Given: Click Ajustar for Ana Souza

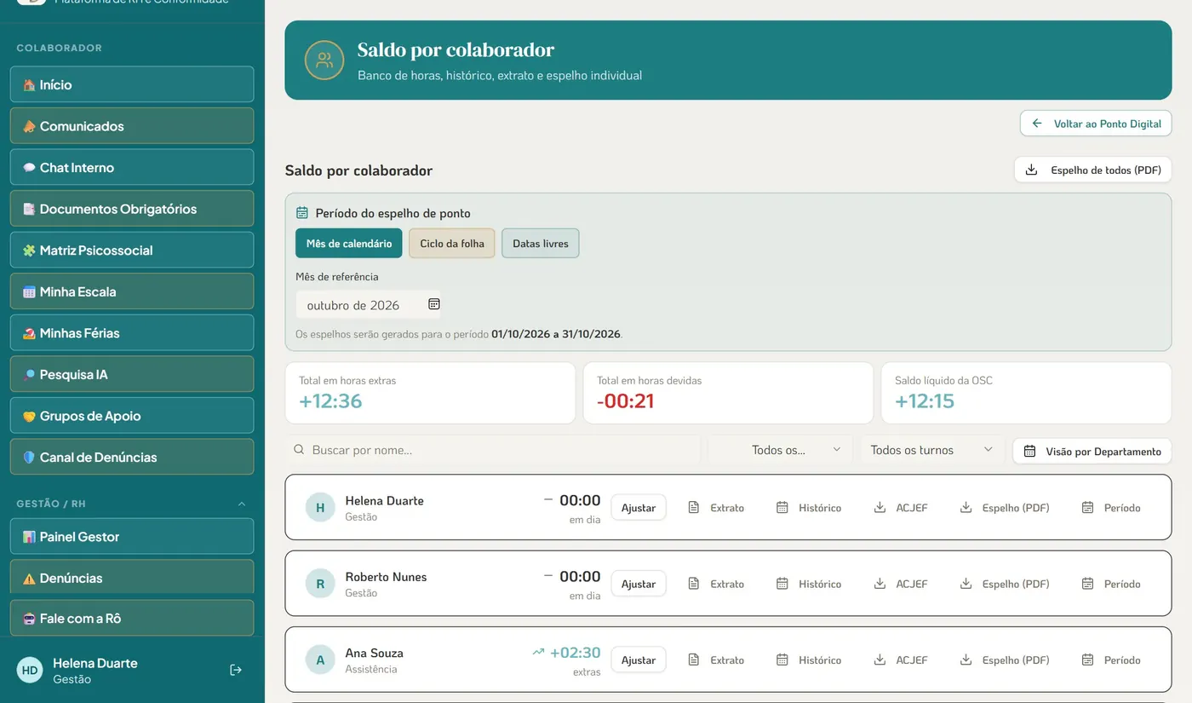Looking at the screenshot, I should coord(639,660).
